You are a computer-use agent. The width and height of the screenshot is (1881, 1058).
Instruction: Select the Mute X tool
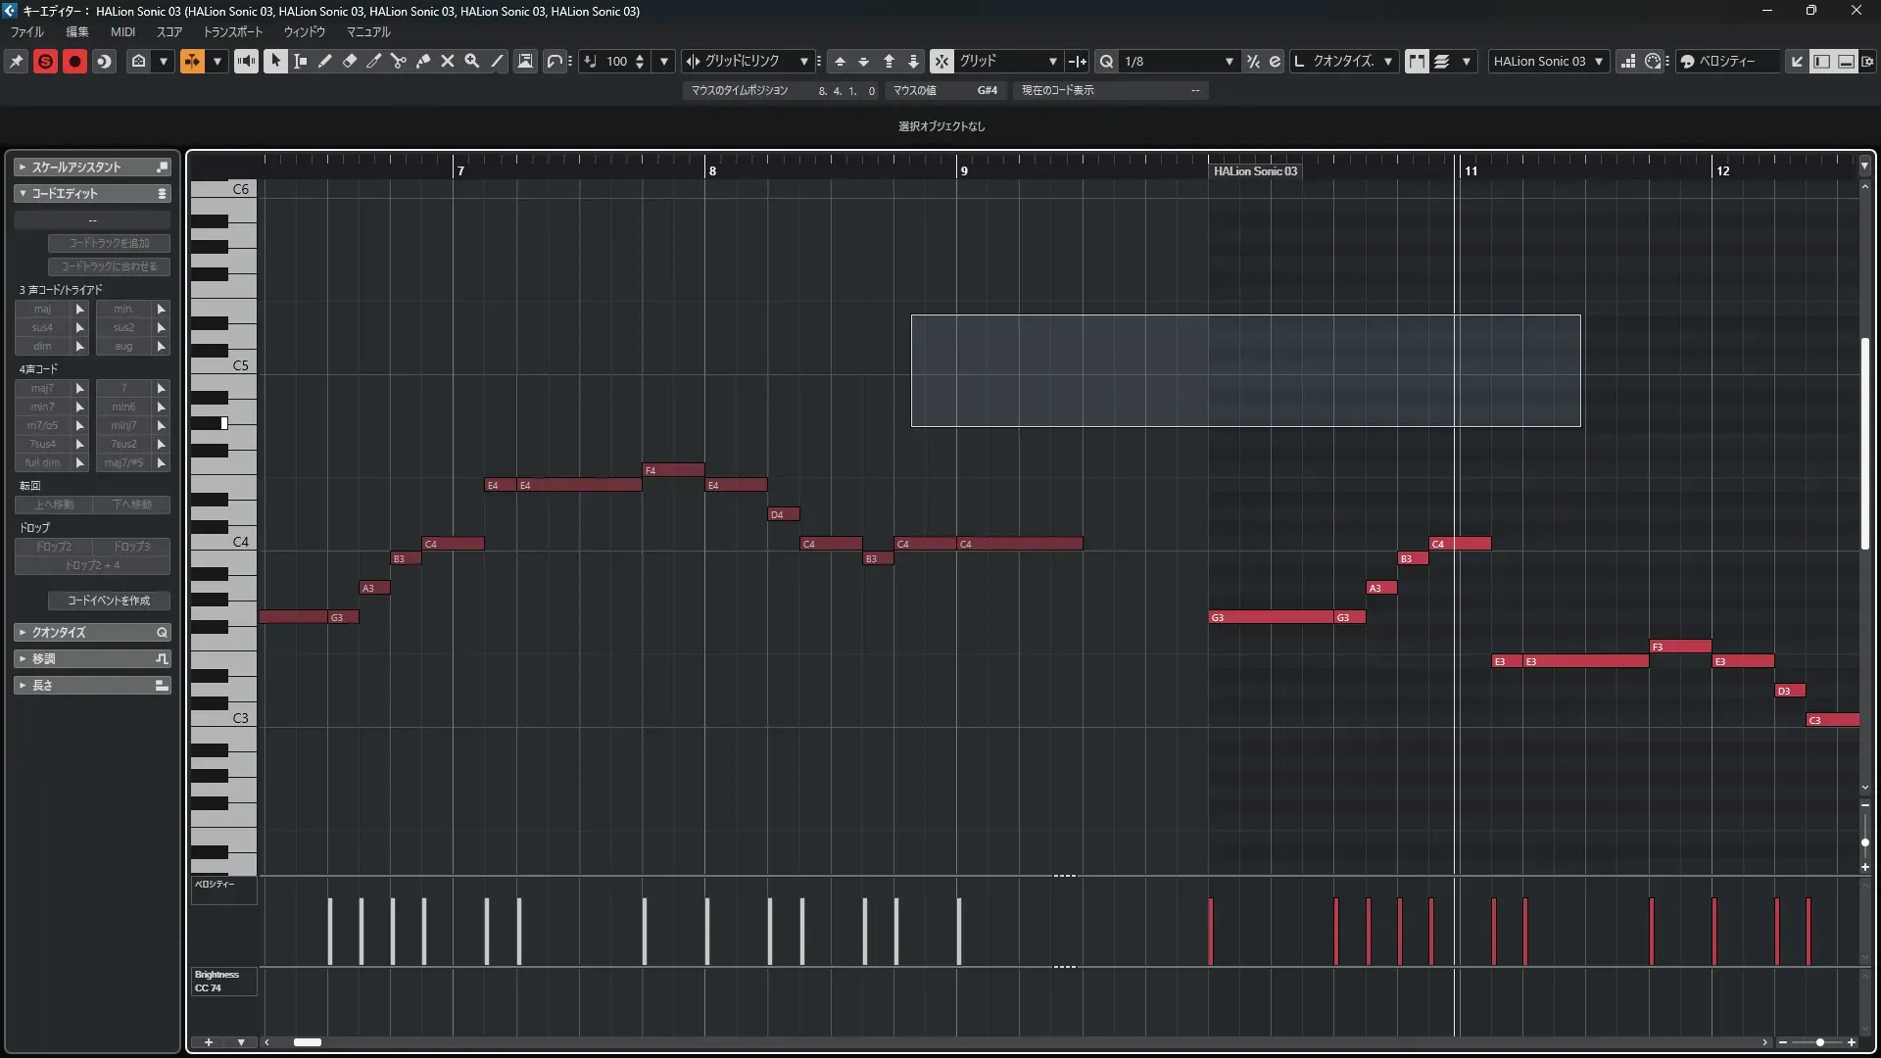tap(448, 61)
